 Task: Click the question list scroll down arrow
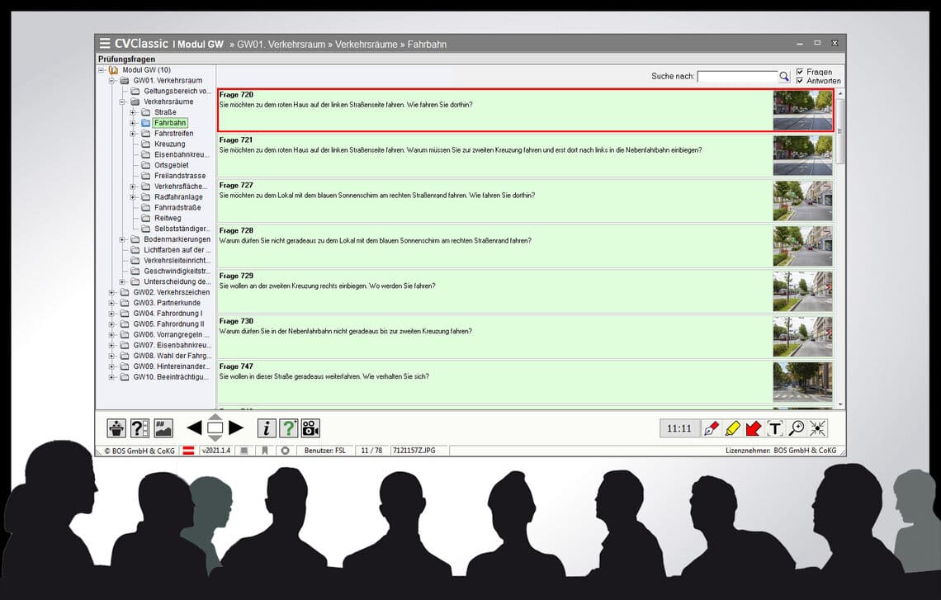coord(840,404)
